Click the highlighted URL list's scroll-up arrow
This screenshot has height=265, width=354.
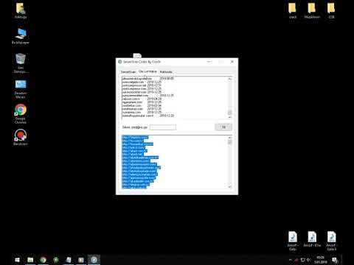coord(229,138)
